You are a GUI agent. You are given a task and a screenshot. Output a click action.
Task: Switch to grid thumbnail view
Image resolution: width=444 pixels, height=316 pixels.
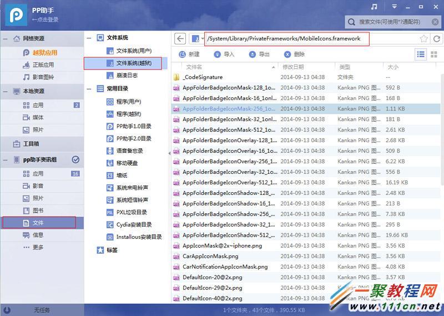click(x=434, y=54)
